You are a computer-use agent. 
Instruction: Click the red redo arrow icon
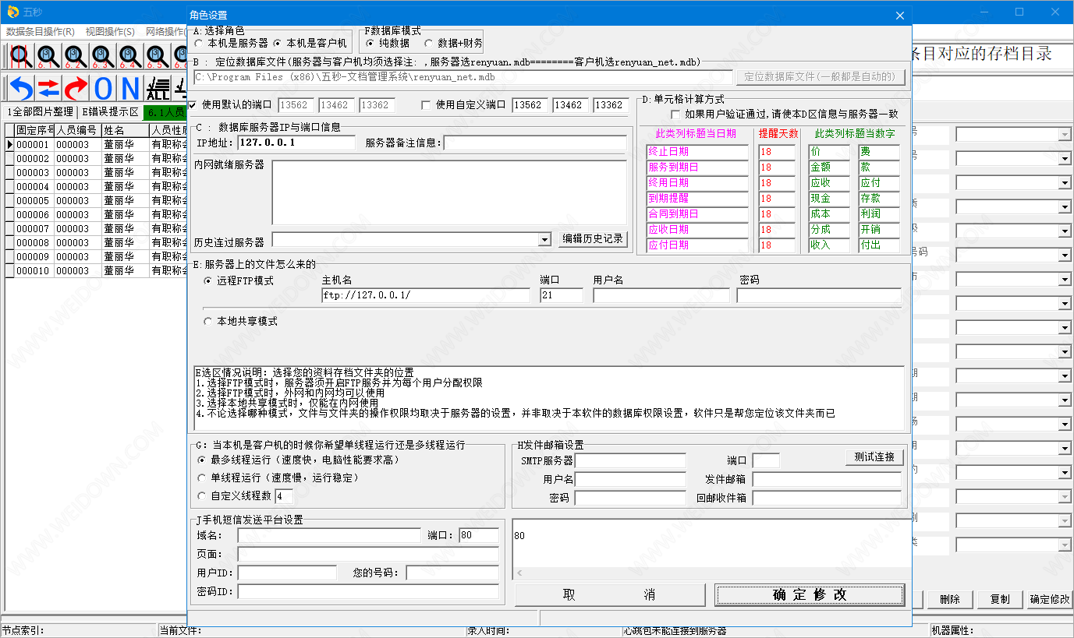[x=76, y=88]
